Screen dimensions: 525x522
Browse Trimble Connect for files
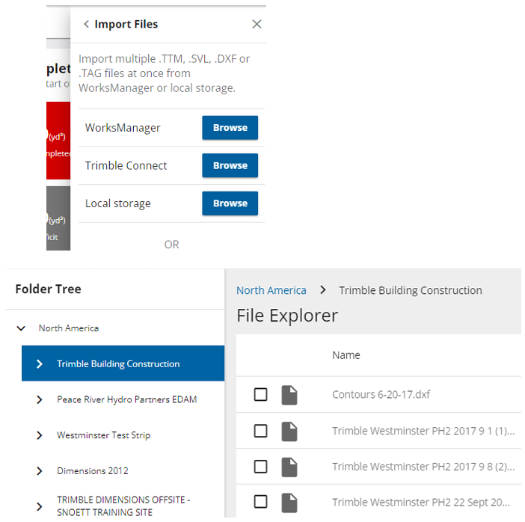230,165
